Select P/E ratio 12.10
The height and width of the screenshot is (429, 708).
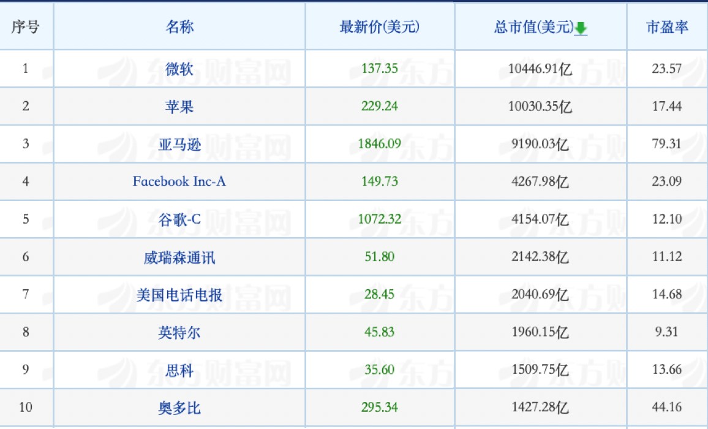667,219
